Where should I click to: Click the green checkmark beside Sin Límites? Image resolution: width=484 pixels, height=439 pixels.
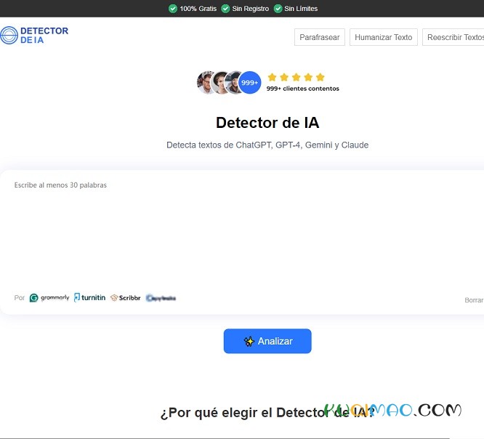point(278,9)
